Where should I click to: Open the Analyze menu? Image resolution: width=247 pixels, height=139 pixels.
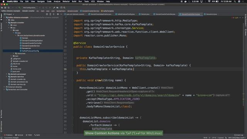tap(57, 2)
